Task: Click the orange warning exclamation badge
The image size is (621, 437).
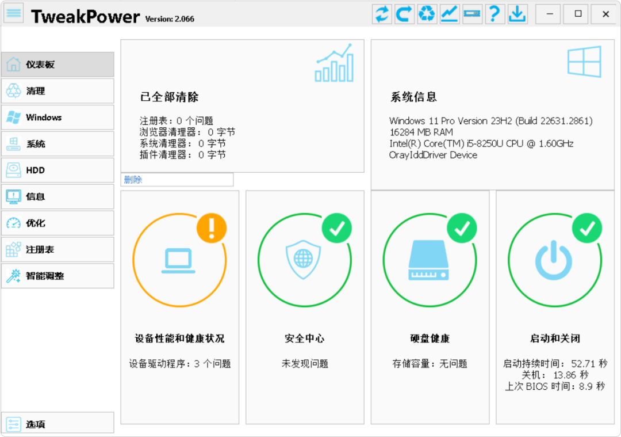Action: [x=212, y=228]
